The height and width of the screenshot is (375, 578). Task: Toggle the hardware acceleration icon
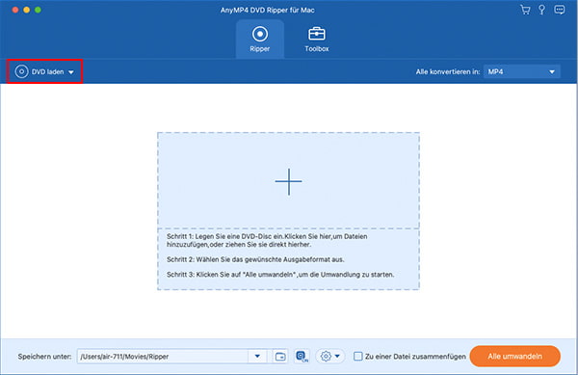point(302,356)
